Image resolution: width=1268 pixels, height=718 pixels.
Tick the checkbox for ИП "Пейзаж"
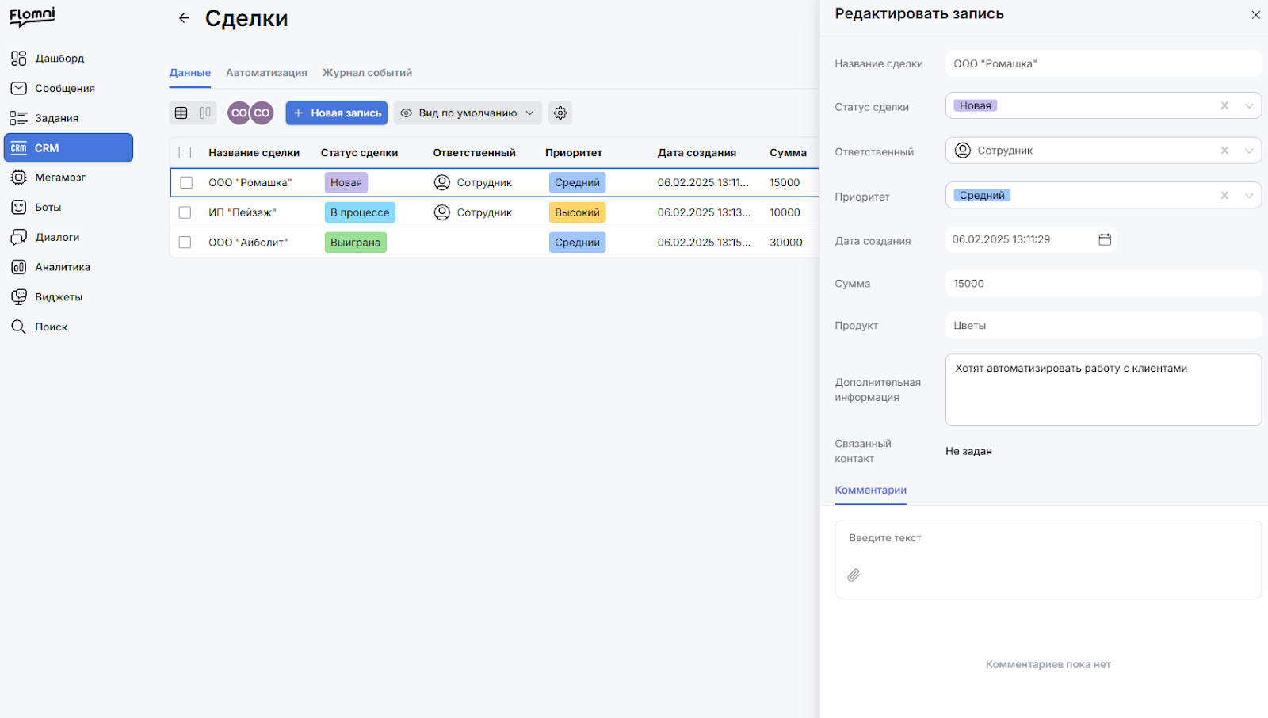pos(185,212)
